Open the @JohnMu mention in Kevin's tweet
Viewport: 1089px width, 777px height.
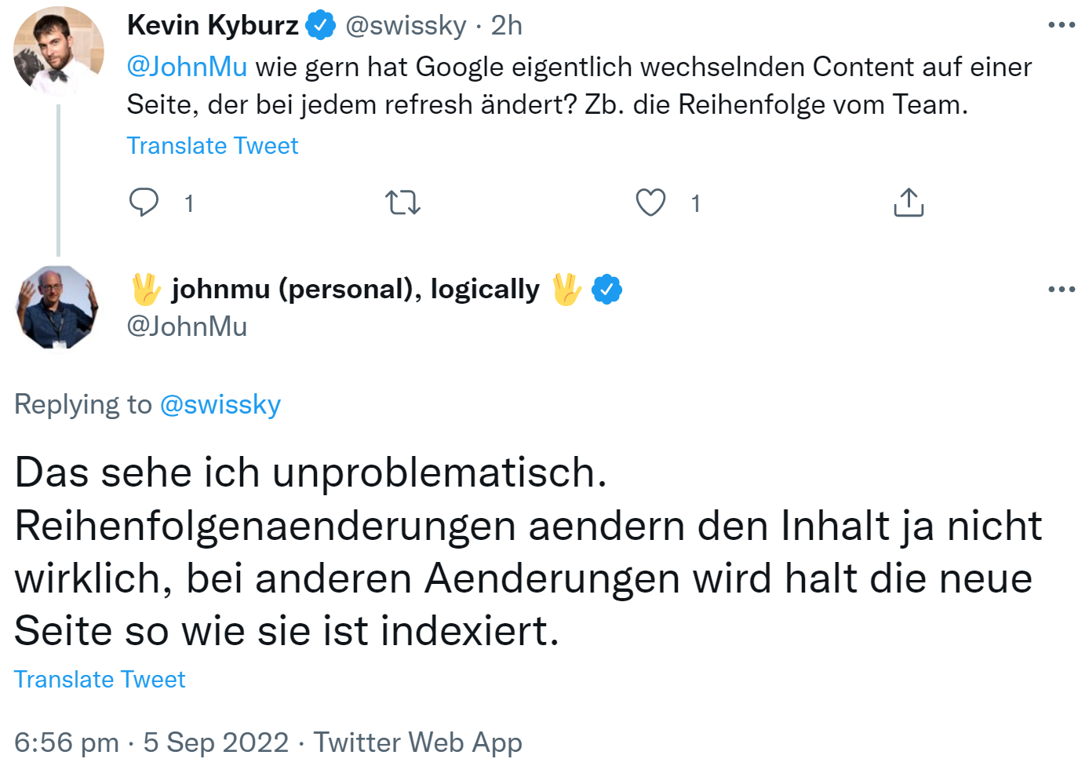186,67
